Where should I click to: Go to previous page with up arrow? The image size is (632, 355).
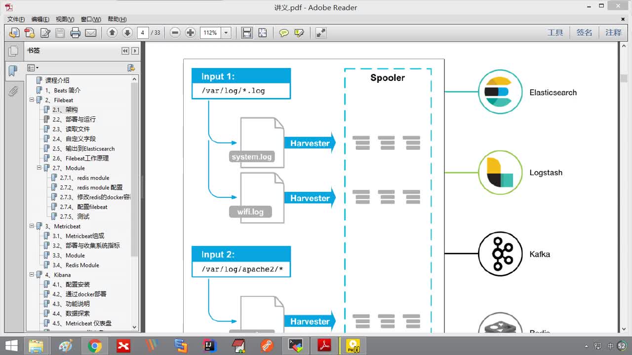tap(112, 33)
